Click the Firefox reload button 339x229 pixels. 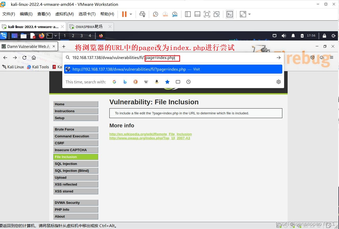(24, 58)
